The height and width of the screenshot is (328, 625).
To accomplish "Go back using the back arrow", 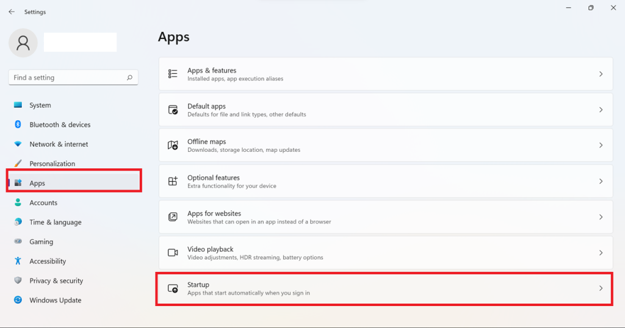I will [x=12, y=12].
